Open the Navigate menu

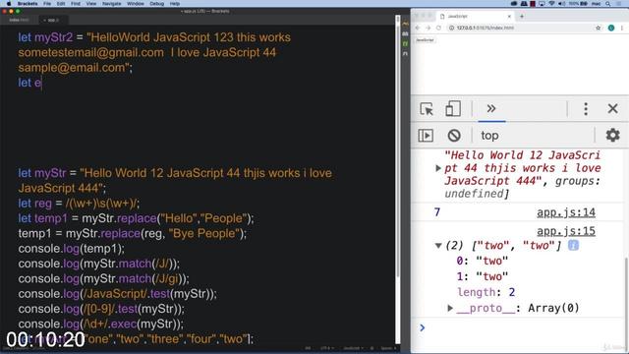[111, 4]
